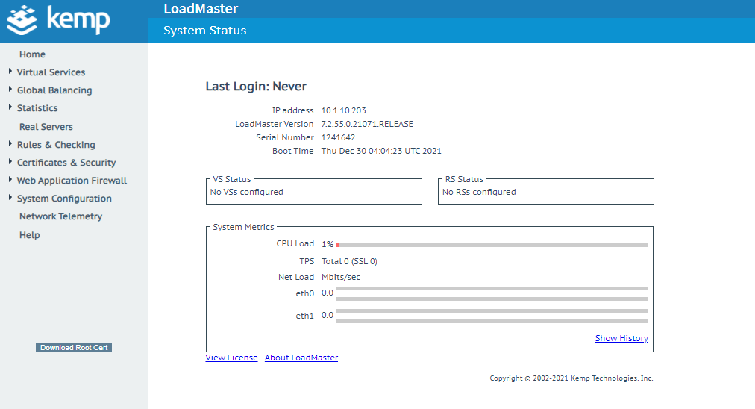Open the Help menu entry
Screen dimensions: 755x409
(30, 235)
